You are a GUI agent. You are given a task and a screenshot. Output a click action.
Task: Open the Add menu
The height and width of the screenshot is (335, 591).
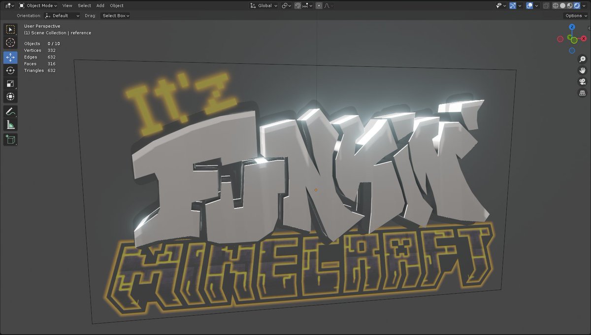tap(100, 5)
